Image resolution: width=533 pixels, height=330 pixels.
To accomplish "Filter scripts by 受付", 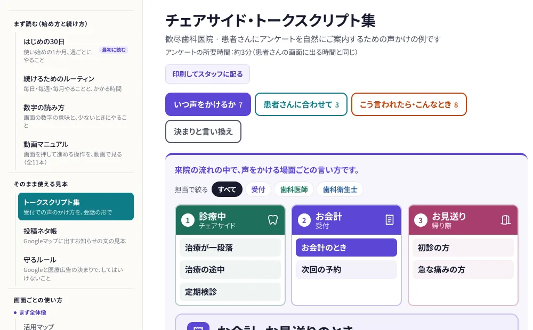I will pos(258,189).
